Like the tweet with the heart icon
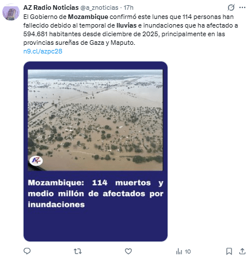The height and width of the screenshot is (261, 251). click(x=128, y=251)
